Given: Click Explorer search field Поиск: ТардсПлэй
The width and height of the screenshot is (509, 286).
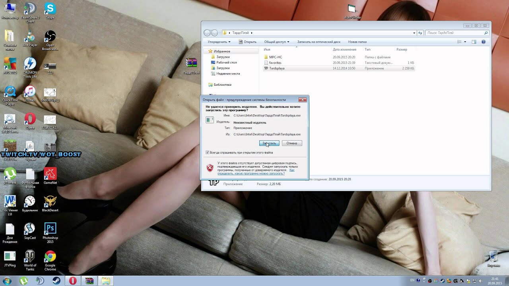Looking at the screenshot, I should coord(457,33).
